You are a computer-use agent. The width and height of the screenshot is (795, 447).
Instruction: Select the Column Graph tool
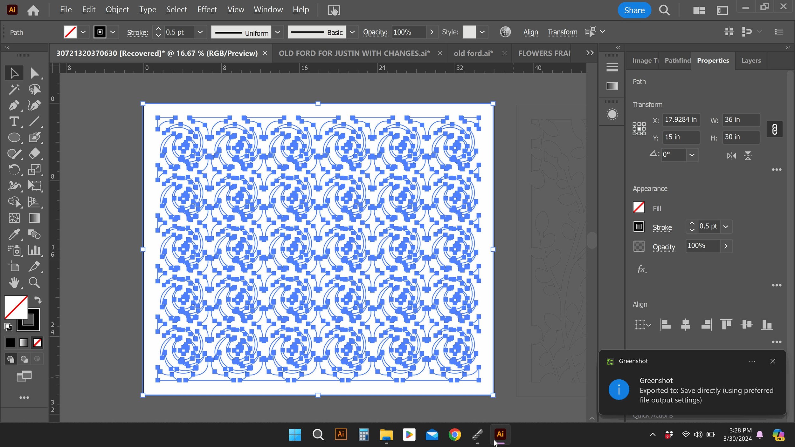[34, 251]
